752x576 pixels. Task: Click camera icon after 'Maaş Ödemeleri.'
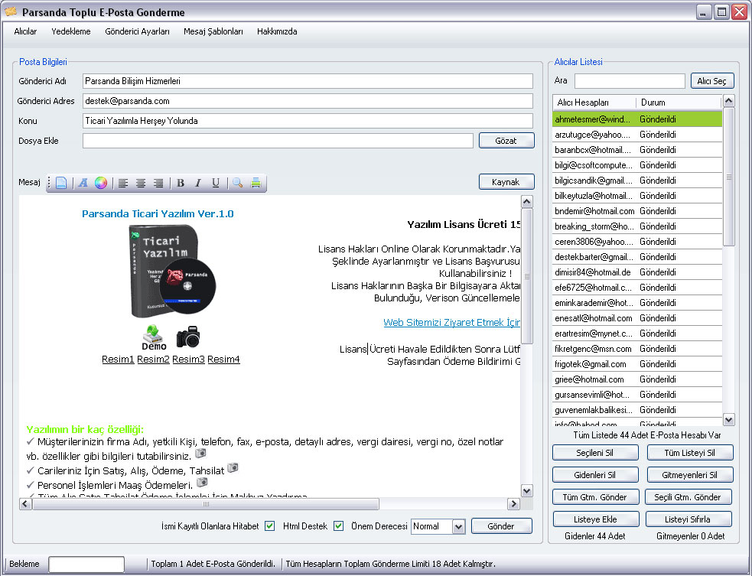point(202,482)
